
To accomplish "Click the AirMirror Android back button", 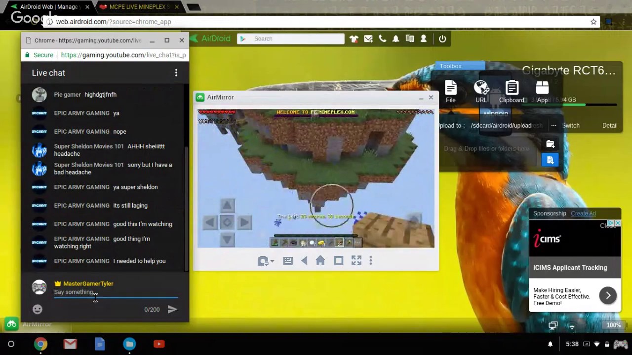I will 304,261.
